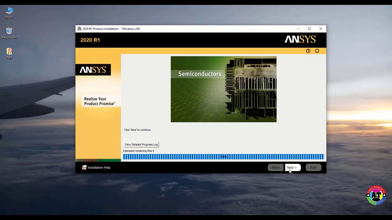
Task: Click 'Realize Your Product Promise' slogan
Action: [x=100, y=101]
